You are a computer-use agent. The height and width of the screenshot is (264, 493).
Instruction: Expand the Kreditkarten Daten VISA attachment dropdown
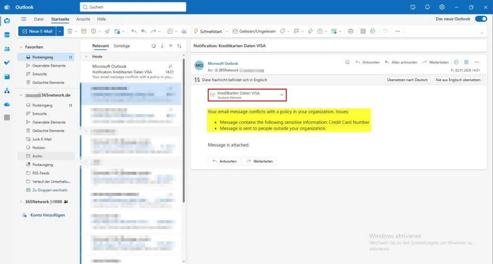[282, 95]
